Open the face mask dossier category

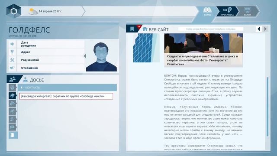[12, 88]
